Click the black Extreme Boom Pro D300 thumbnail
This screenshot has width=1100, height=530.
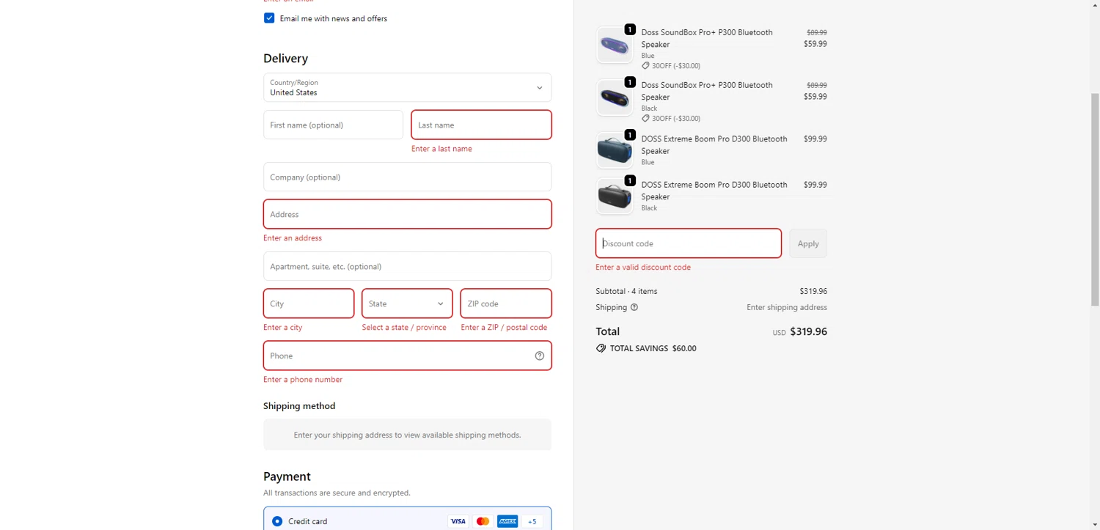click(x=614, y=196)
